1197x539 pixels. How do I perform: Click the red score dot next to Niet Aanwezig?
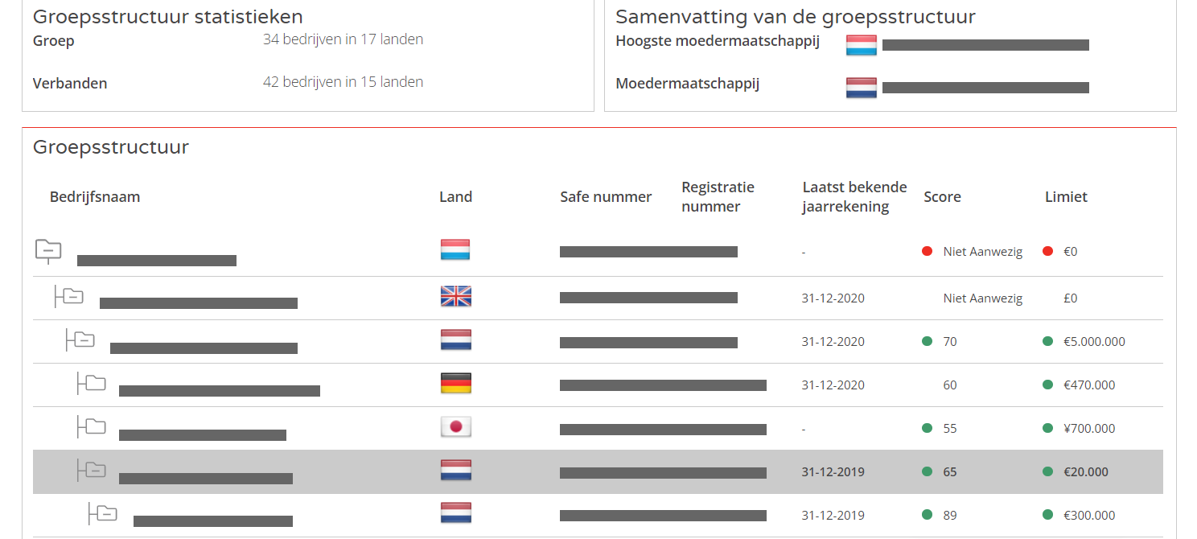point(927,252)
